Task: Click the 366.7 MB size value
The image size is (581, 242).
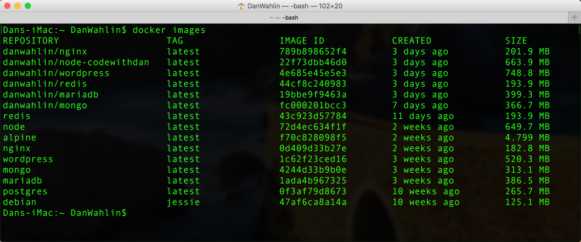Action: coord(528,106)
